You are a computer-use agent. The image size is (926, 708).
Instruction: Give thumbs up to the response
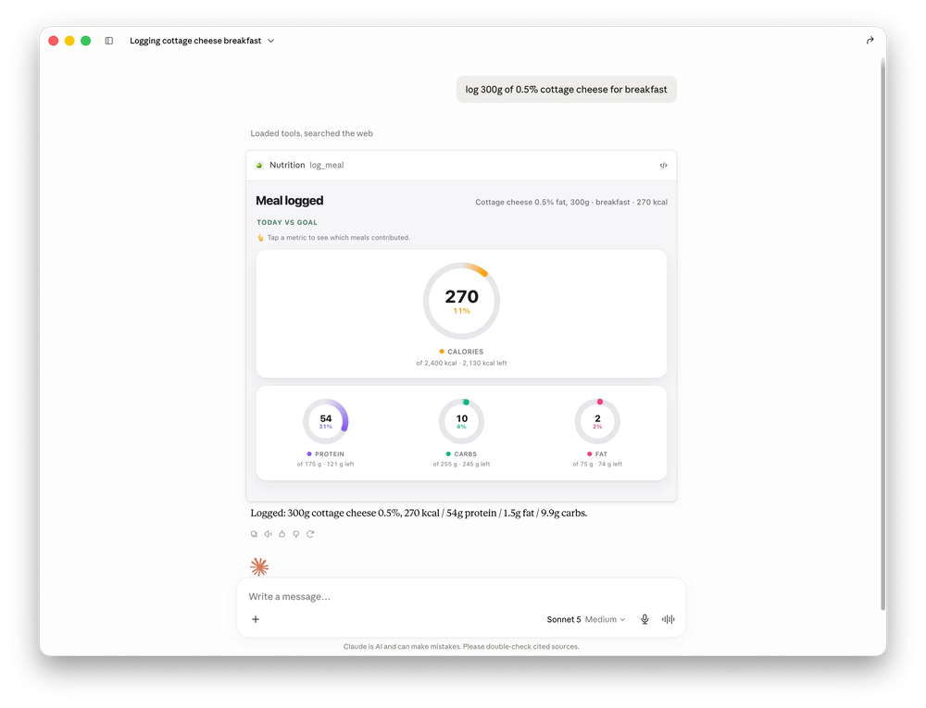[282, 534]
